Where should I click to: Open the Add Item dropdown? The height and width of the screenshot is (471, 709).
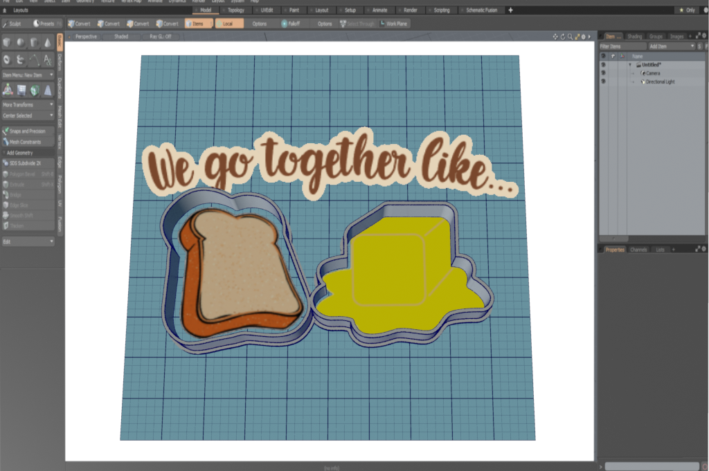(670, 46)
